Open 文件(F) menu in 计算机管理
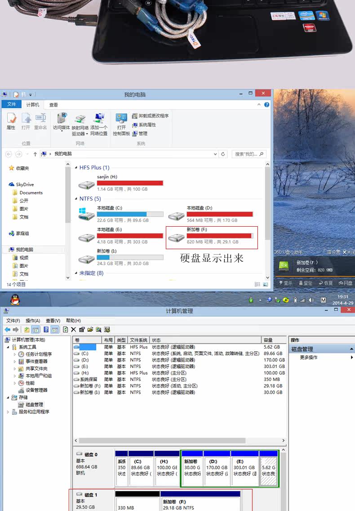 click(13, 321)
